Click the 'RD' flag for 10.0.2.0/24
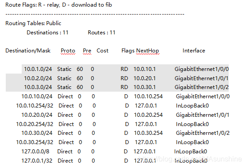 [x=124, y=78]
